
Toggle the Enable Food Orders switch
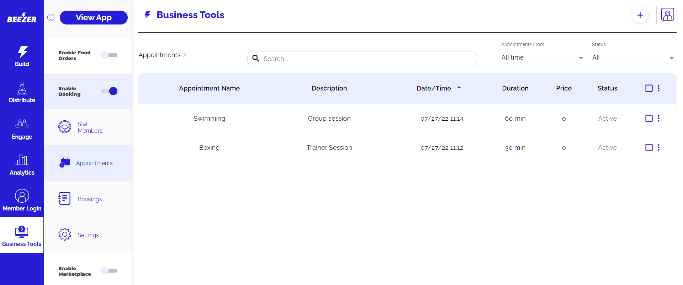click(109, 55)
